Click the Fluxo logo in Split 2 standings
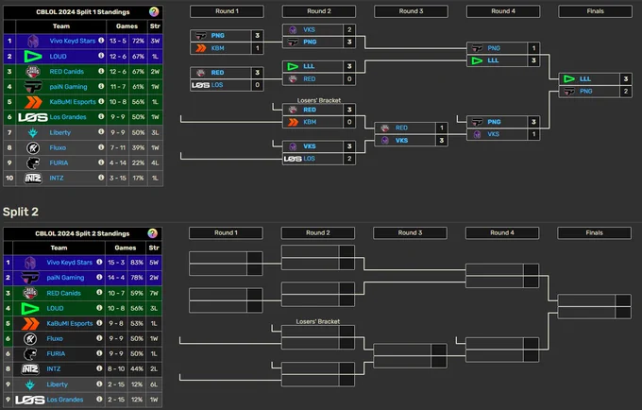The image size is (642, 410). point(30,339)
